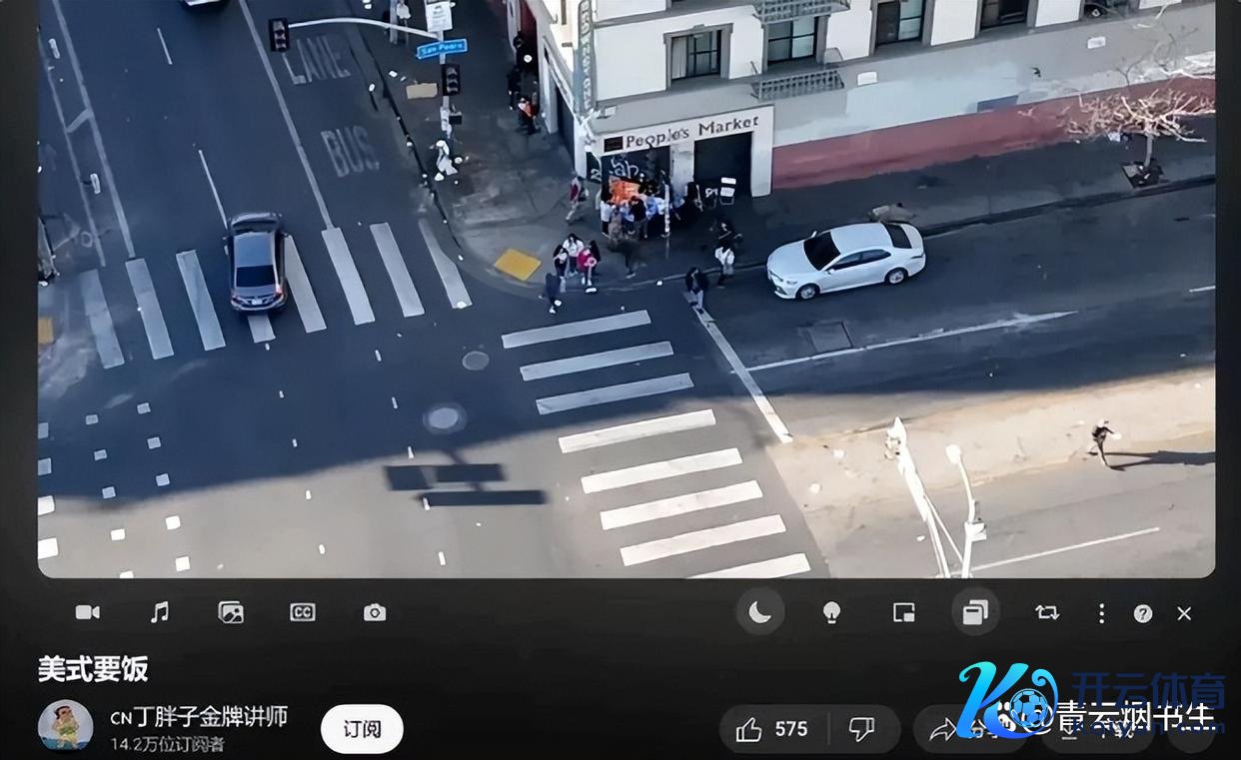Like the video with thumbs up 575
1241x760 pixels.
click(x=772, y=729)
